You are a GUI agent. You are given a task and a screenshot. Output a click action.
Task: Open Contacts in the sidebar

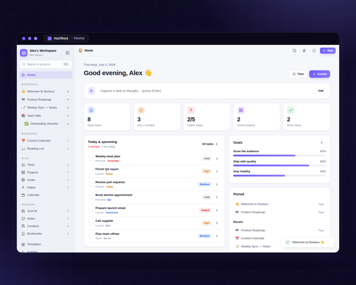point(46,226)
